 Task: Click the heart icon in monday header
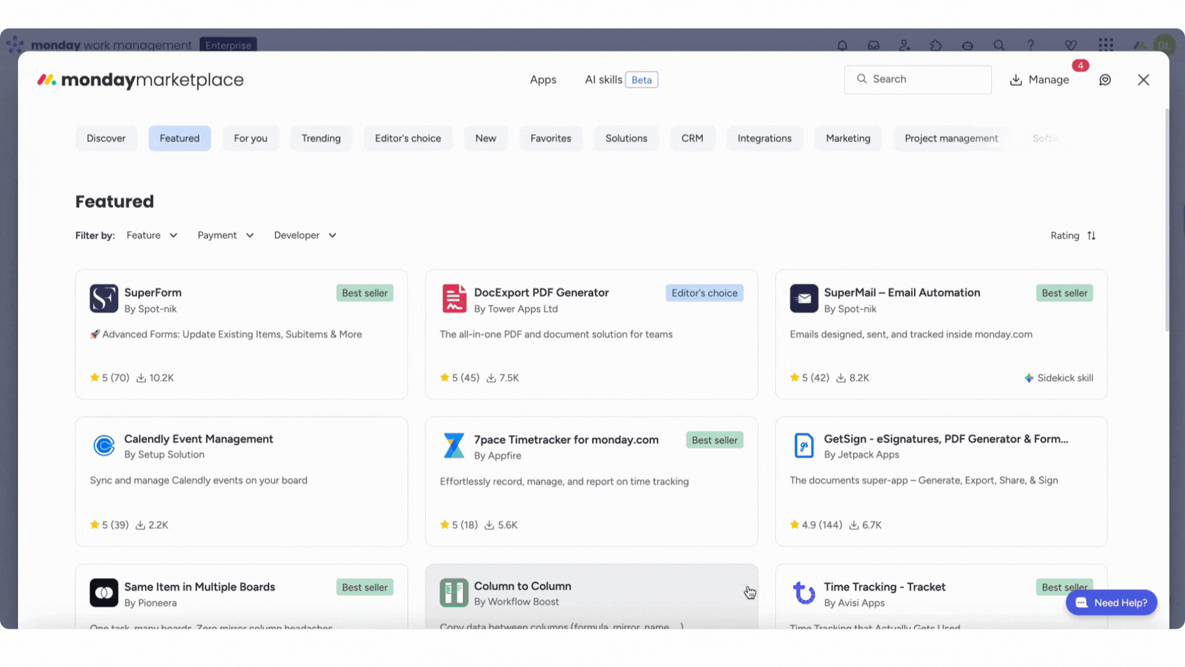[1071, 45]
